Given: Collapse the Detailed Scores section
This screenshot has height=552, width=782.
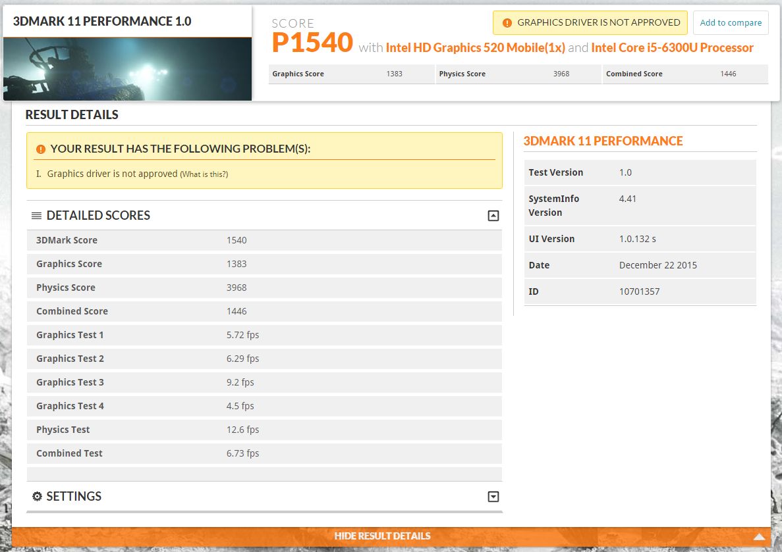Looking at the screenshot, I should pos(493,216).
